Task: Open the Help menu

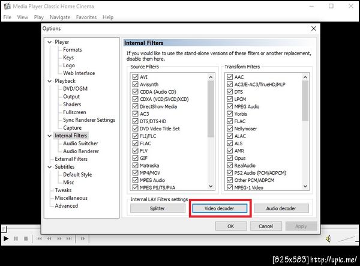Action: point(108,17)
